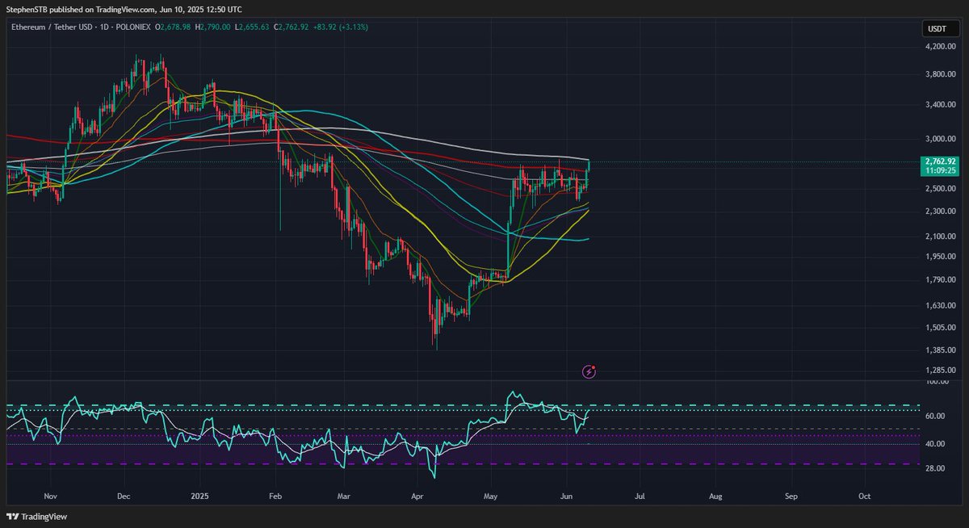Click the RSI 28.00 axis label
The image size is (969, 528).
click(936, 468)
